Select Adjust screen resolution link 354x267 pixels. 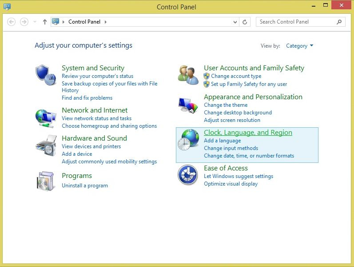tap(232, 120)
